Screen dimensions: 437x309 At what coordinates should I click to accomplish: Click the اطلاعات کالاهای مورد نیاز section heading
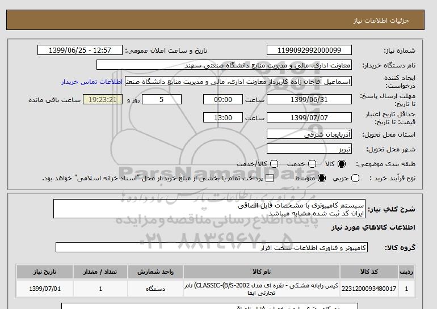pyautogui.click(x=373, y=227)
